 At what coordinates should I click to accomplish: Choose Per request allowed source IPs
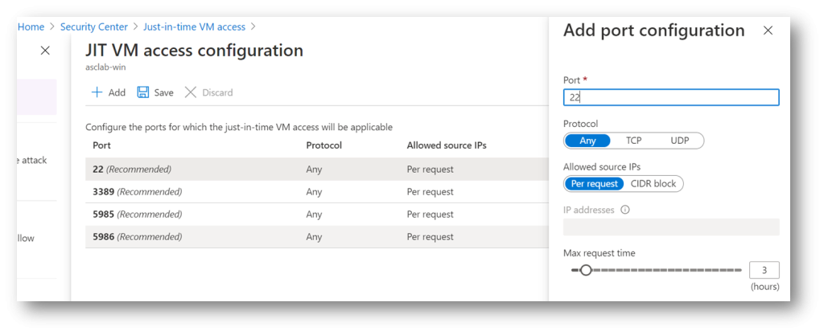pyautogui.click(x=594, y=183)
